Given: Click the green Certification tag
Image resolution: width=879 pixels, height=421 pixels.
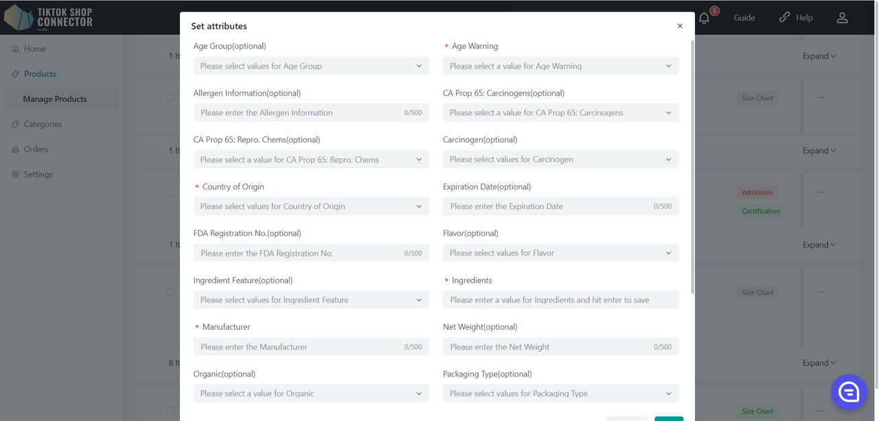Looking at the screenshot, I should pyautogui.click(x=761, y=211).
